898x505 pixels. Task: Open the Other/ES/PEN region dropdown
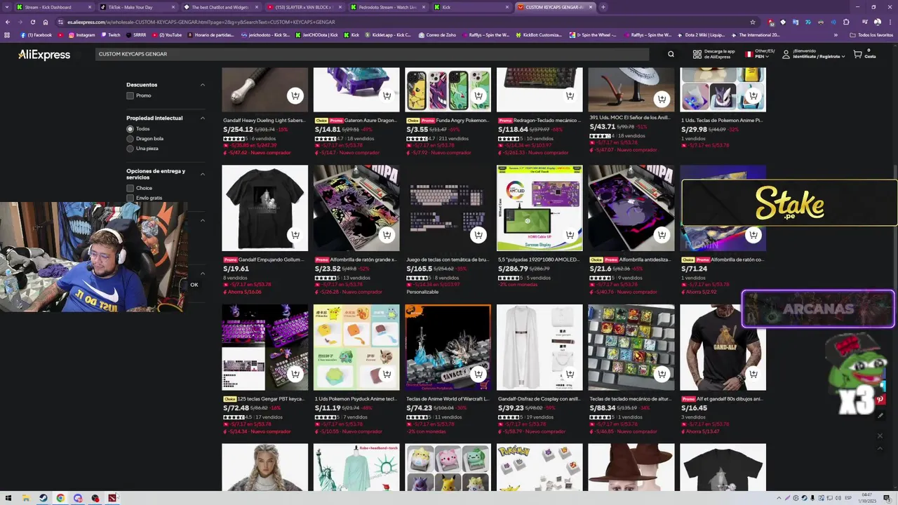[760, 54]
